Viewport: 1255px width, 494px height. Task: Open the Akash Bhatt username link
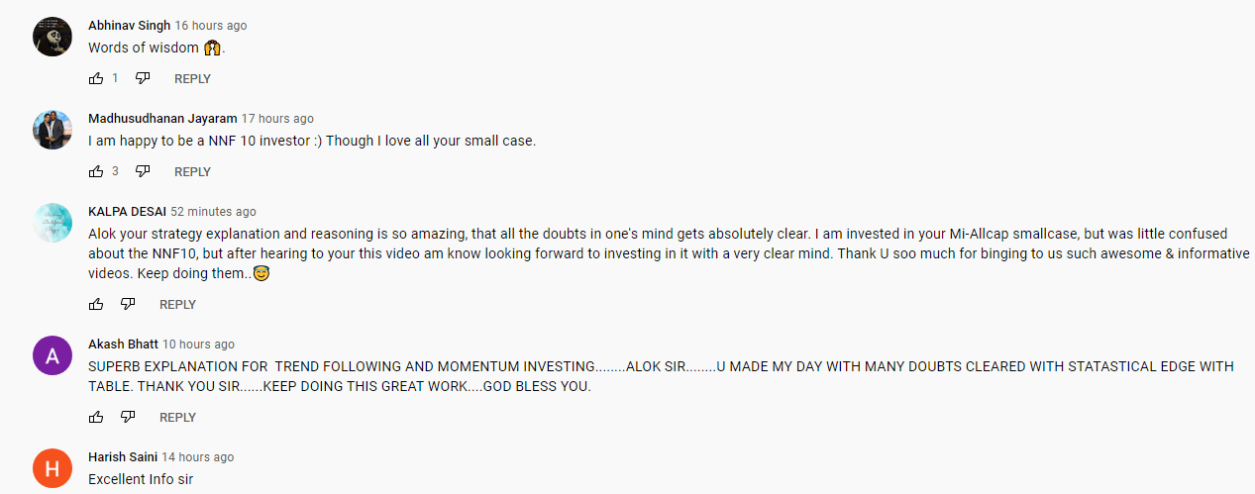pyautogui.click(x=123, y=345)
